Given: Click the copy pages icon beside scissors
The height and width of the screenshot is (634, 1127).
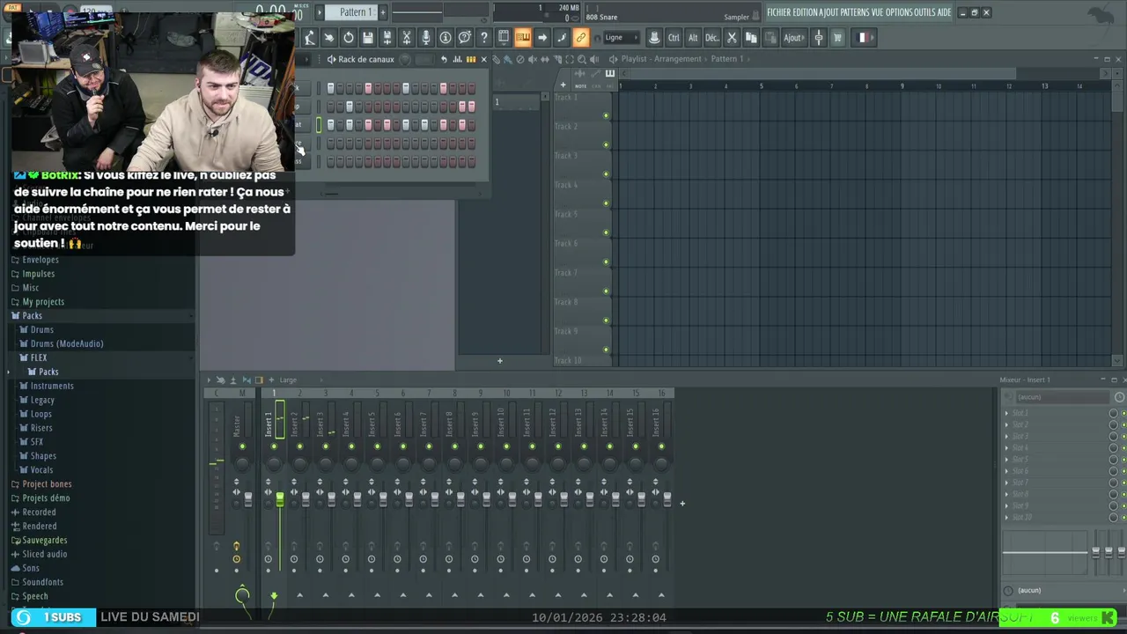Looking at the screenshot, I should point(751,37).
